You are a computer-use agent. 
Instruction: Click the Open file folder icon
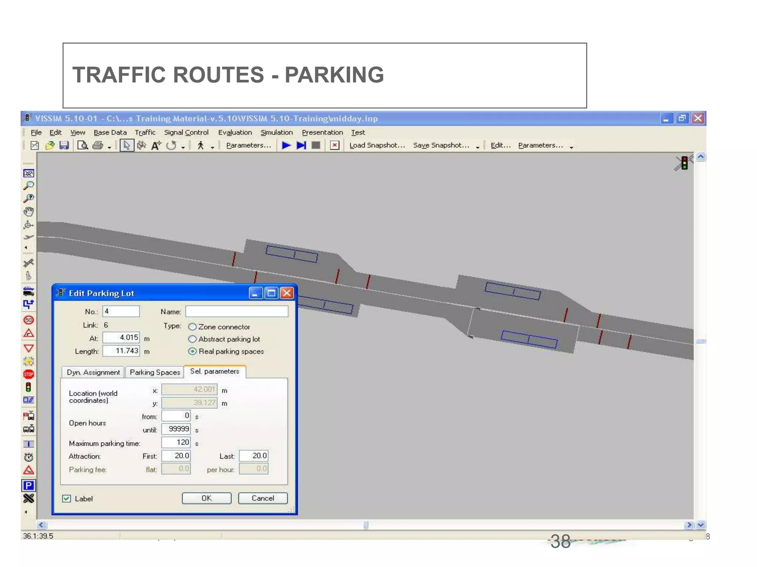coord(50,145)
